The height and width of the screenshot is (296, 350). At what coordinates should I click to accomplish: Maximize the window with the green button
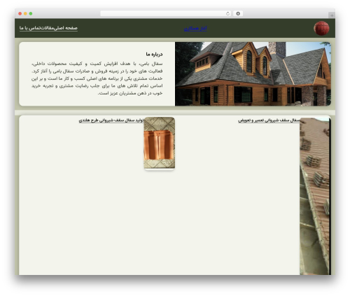point(31,13)
